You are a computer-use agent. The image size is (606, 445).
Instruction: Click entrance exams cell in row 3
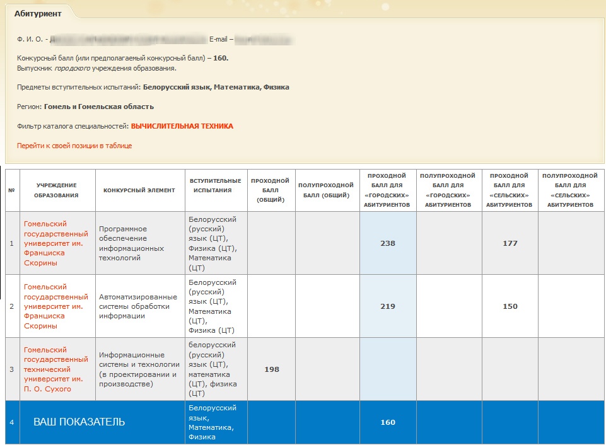click(x=216, y=369)
